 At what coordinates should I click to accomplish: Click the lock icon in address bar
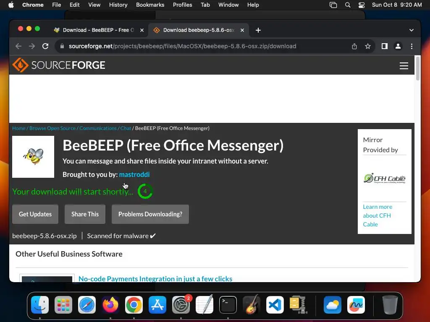[62, 46]
